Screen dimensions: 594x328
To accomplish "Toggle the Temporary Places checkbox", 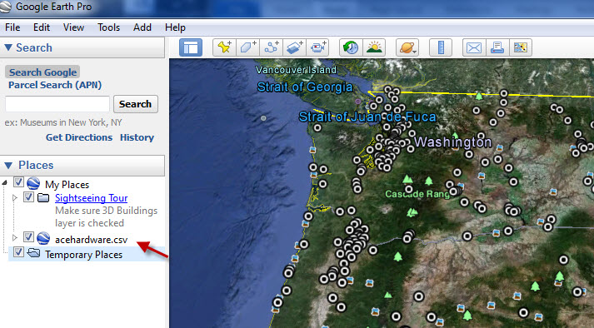I will coord(18,252).
